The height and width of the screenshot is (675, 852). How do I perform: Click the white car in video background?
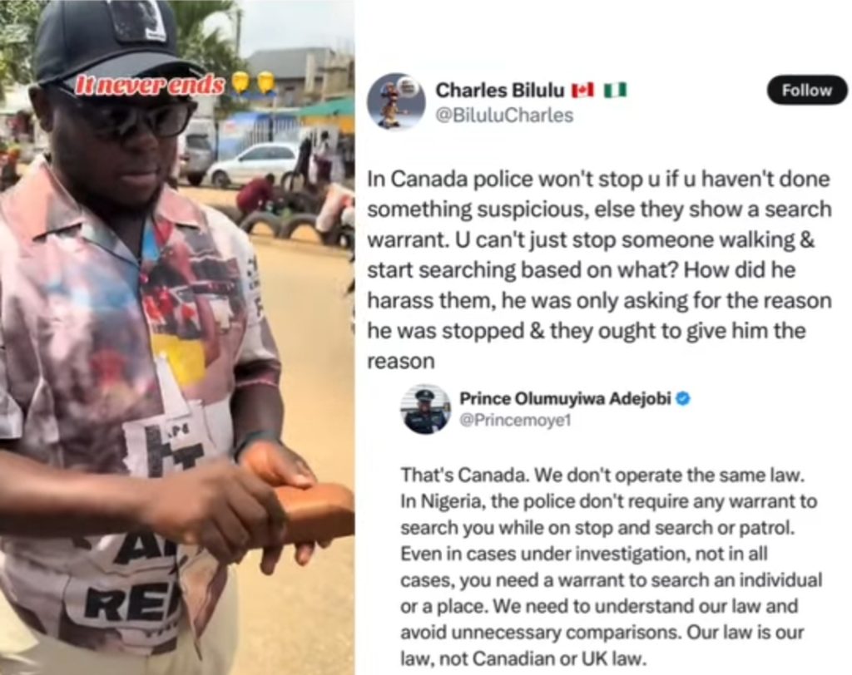251,165
